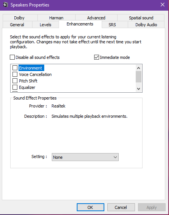Screen dimensions: 169x215
Task: Click the effects list scrollbar thumb
Action: [138, 77]
